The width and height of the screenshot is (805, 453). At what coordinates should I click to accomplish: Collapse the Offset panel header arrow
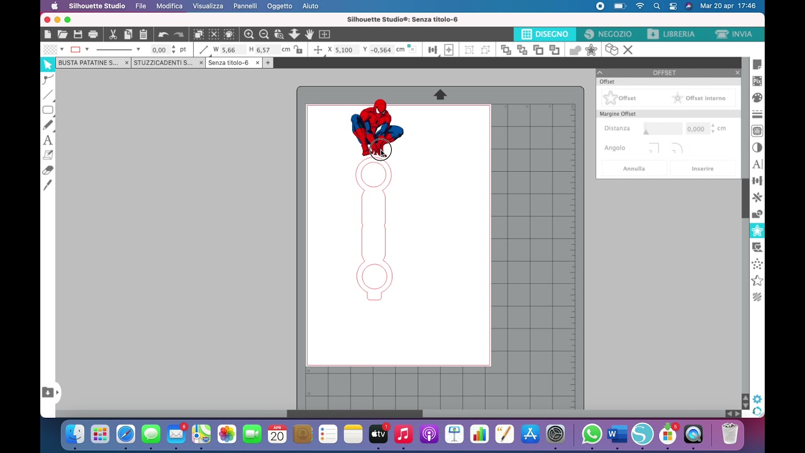[600, 73]
